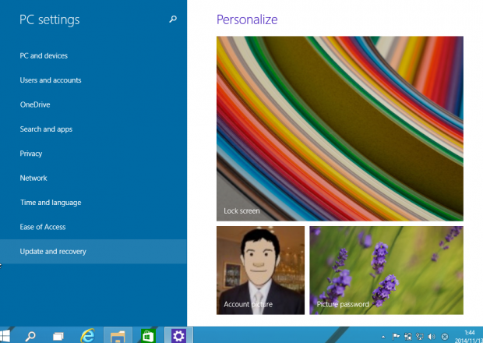Open the Account picture tile
The image size is (483, 343).
tap(260, 270)
